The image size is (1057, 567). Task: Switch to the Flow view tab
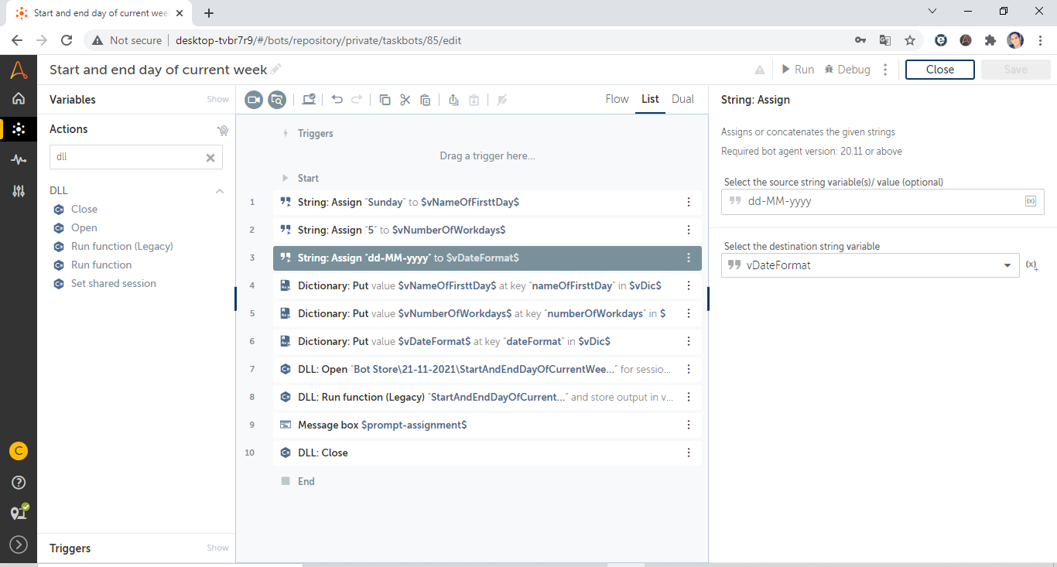(x=617, y=99)
